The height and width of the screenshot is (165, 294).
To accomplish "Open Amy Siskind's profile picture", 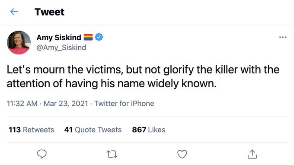I will [19, 42].
